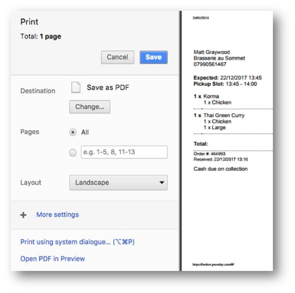This screenshot has width=295, height=293.
Task: Click the Cash due on collection text
Action: pyautogui.click(x=221, y=169)
